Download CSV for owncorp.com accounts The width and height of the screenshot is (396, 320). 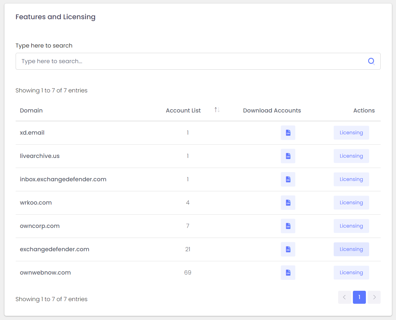pyautogui.click(x=288, y=226)
